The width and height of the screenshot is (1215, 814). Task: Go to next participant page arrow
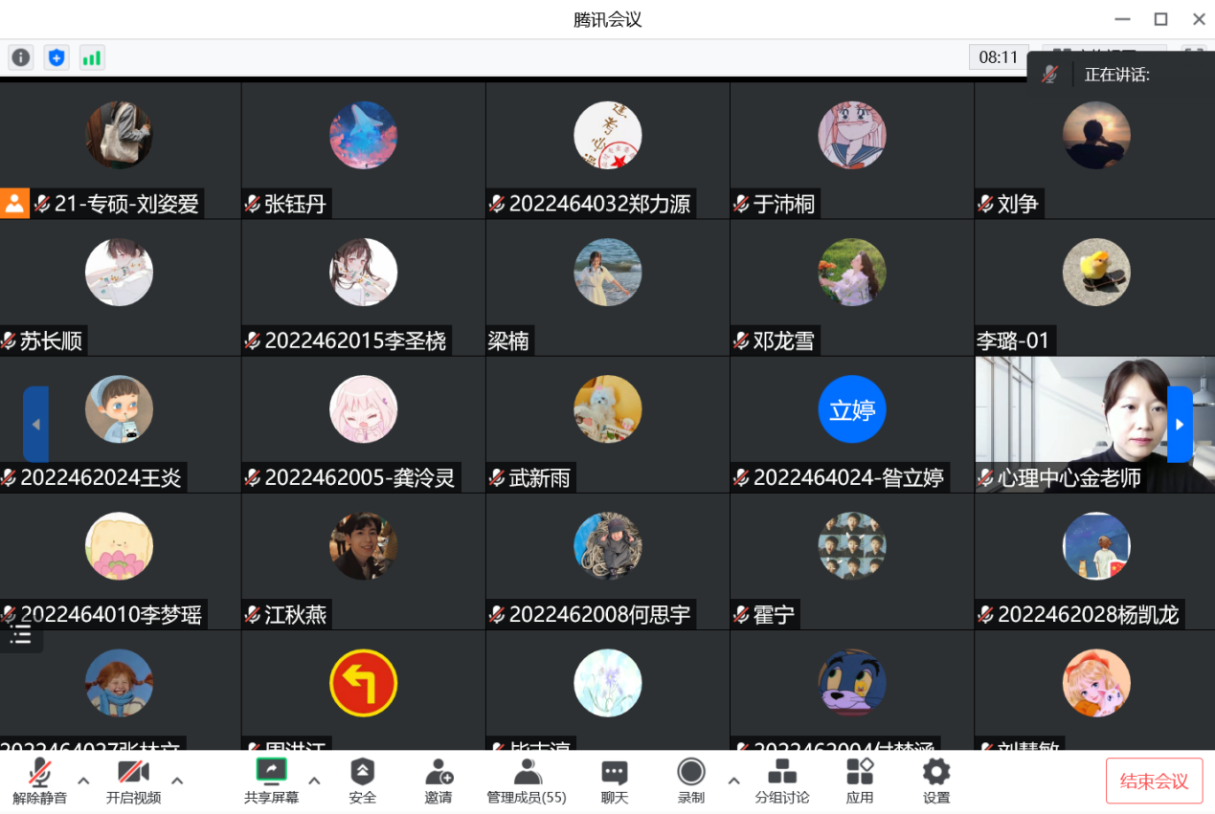pos(1180,425)
